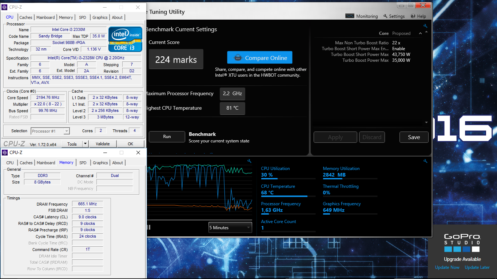Open Monitoring in Extreme Tuning Utility
This screenshot has width=497, height=279.
pos(362,16)
